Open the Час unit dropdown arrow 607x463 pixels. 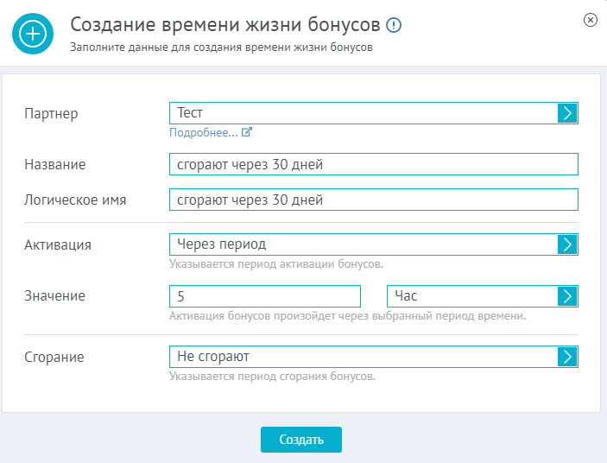pos(567,296)
